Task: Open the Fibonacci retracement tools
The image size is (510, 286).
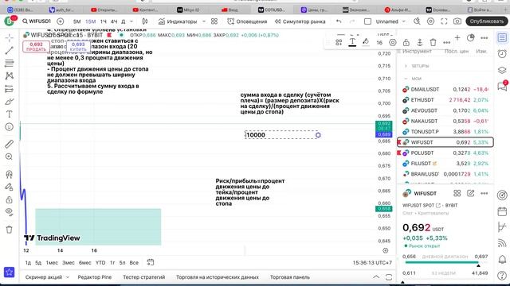Action: [x=9, y=63]
